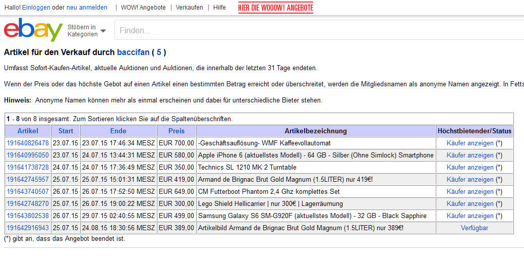This screenshot has height=263, width=524.
Task: Open item number 191640995050
Action: (28, 155)
